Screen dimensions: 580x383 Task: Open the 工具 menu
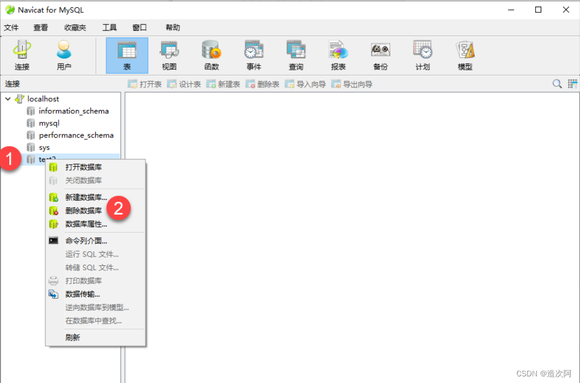point(109,27)
